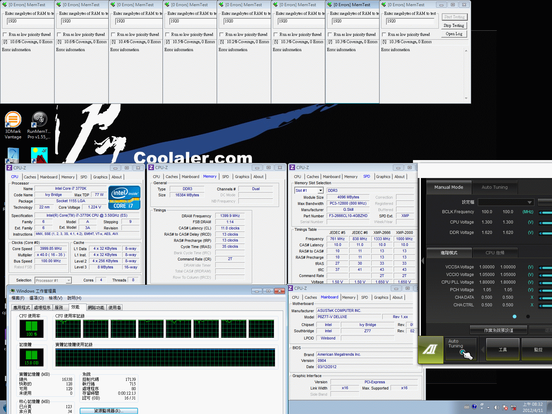Enable low priority thread in 10.4% Coverage MemTest

[x=113, y=34]
